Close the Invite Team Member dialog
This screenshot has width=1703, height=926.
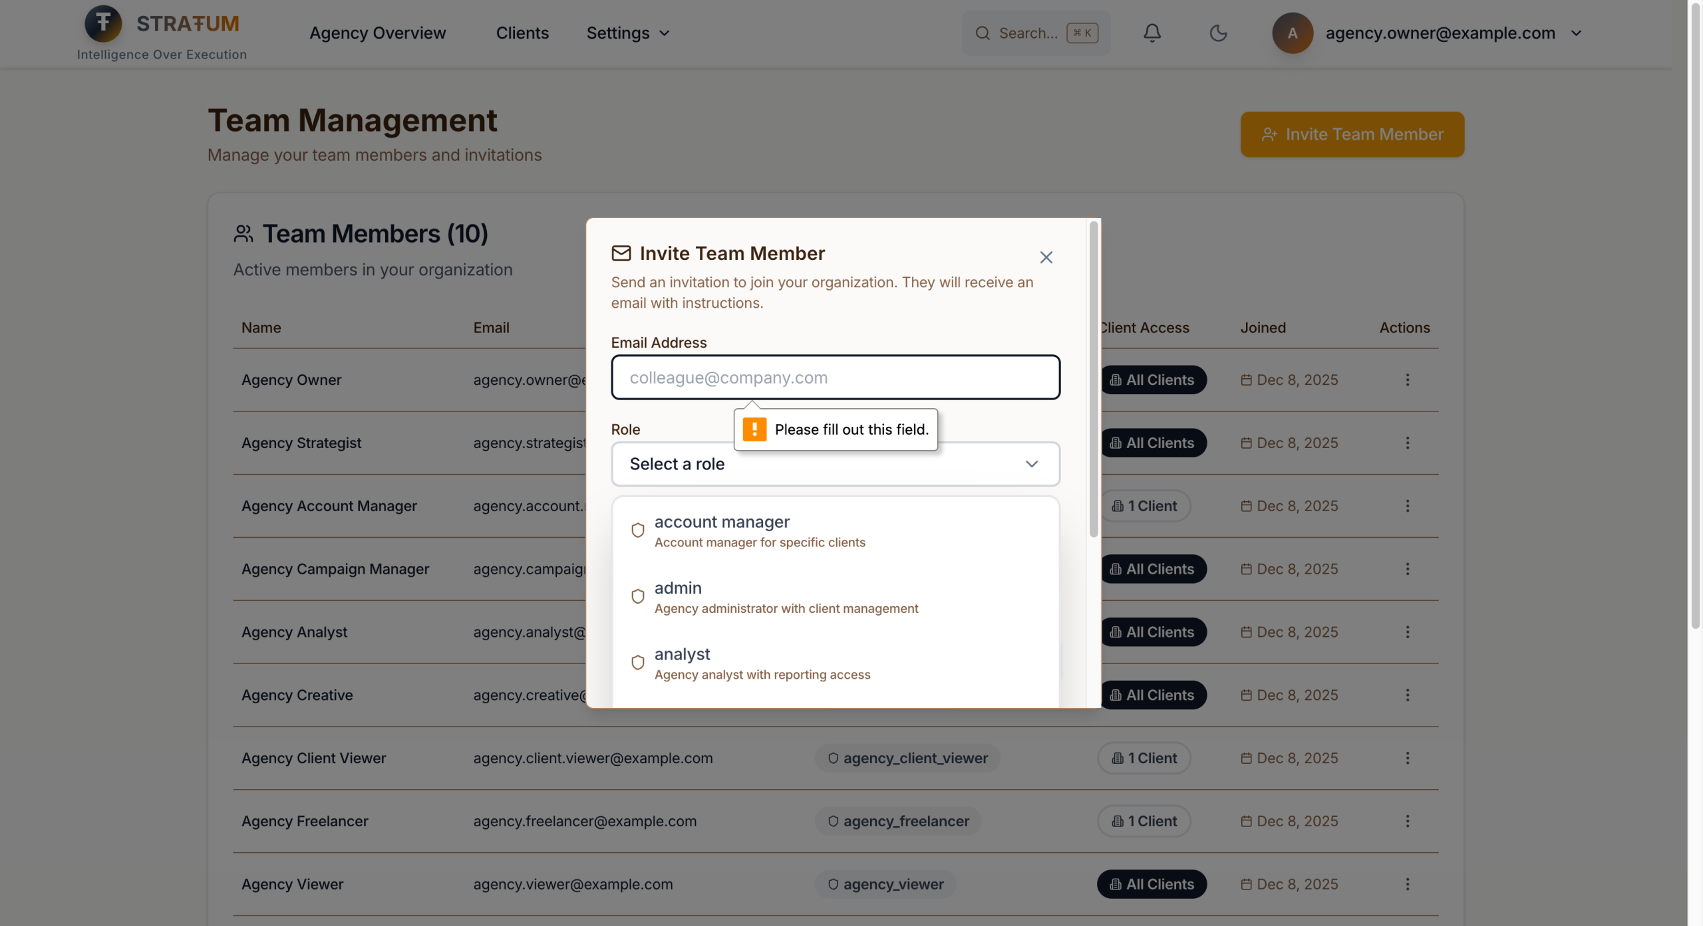click(x=1046, y=257)
